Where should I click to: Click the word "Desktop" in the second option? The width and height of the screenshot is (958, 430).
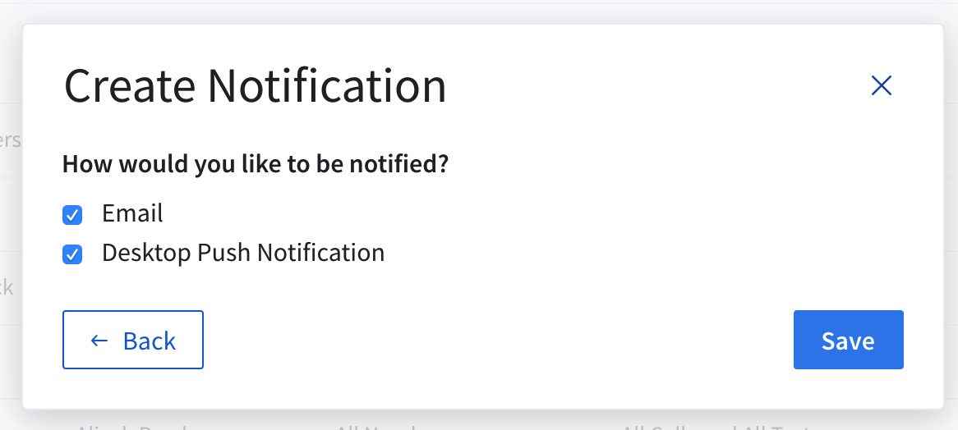click(146, 253)
